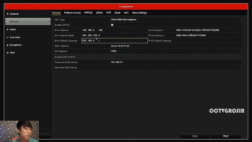
Task: Open the General sidebar section
Action: click(14, 14)
